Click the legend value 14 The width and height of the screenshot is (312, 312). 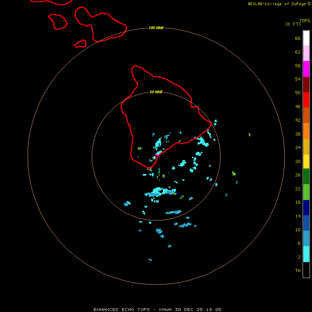click(x=298, y=216)
